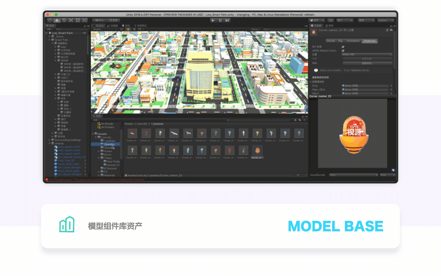Image resolution: width=441 pixels, height=276 pixels.
Task: Collapse the Smart Park hierarchy object
Action: point(50,40)
